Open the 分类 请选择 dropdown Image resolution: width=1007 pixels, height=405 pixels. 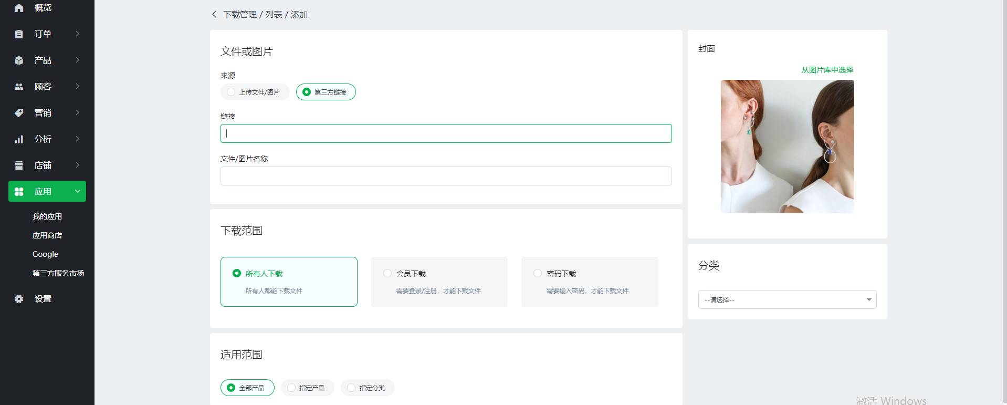[x=786, y=299]
